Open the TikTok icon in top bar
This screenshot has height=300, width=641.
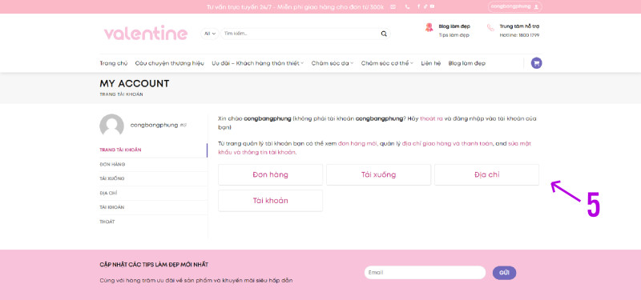tap(425, 6)
